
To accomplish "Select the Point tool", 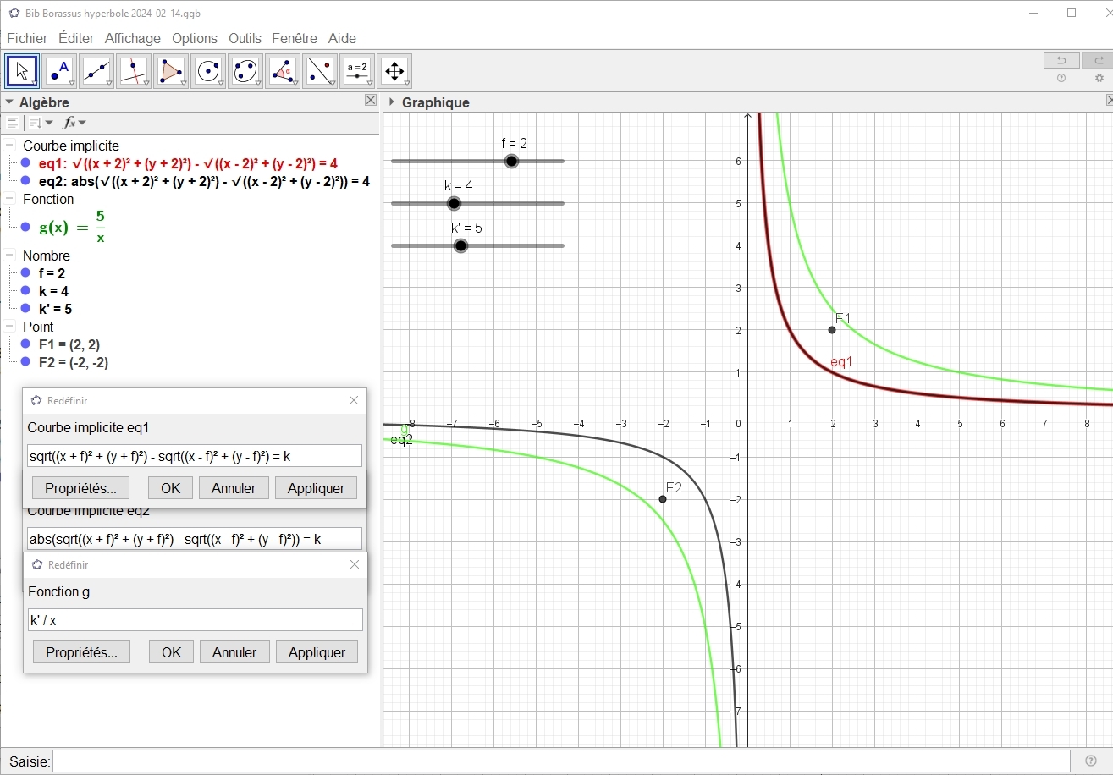I will [59, 72].
